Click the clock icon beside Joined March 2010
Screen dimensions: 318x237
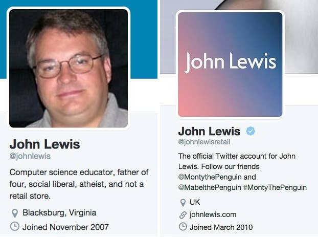coord(183,227)
